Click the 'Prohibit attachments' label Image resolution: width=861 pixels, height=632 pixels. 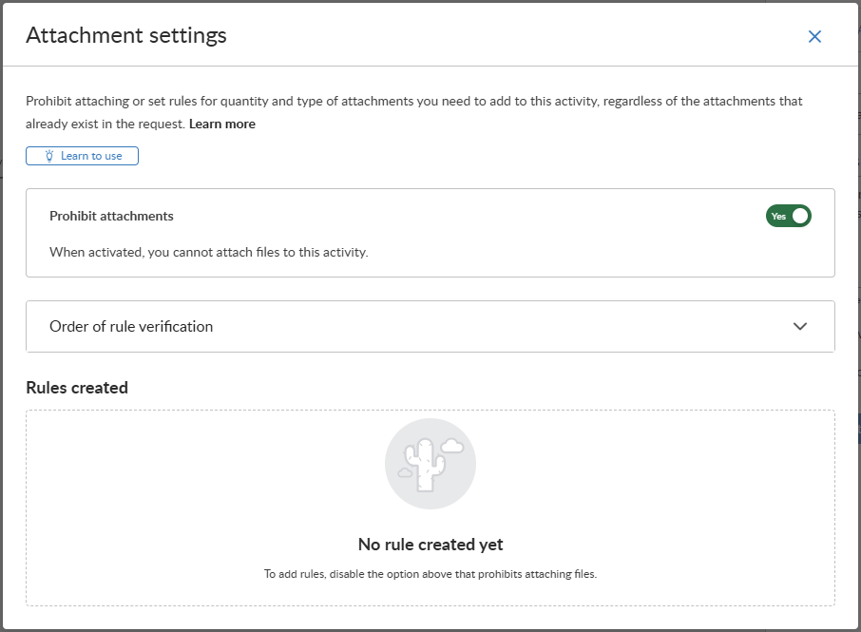click(x=111, y=216)
